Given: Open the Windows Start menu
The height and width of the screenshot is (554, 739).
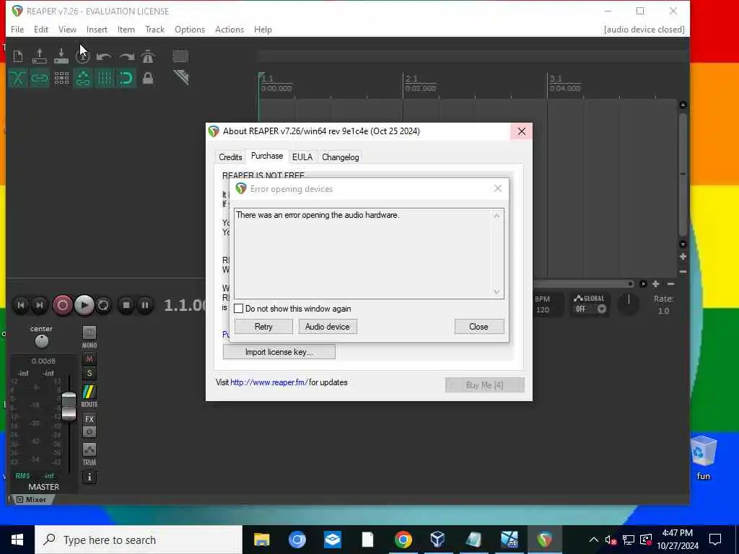Looking at the screenshot, I should pos(17,540).
